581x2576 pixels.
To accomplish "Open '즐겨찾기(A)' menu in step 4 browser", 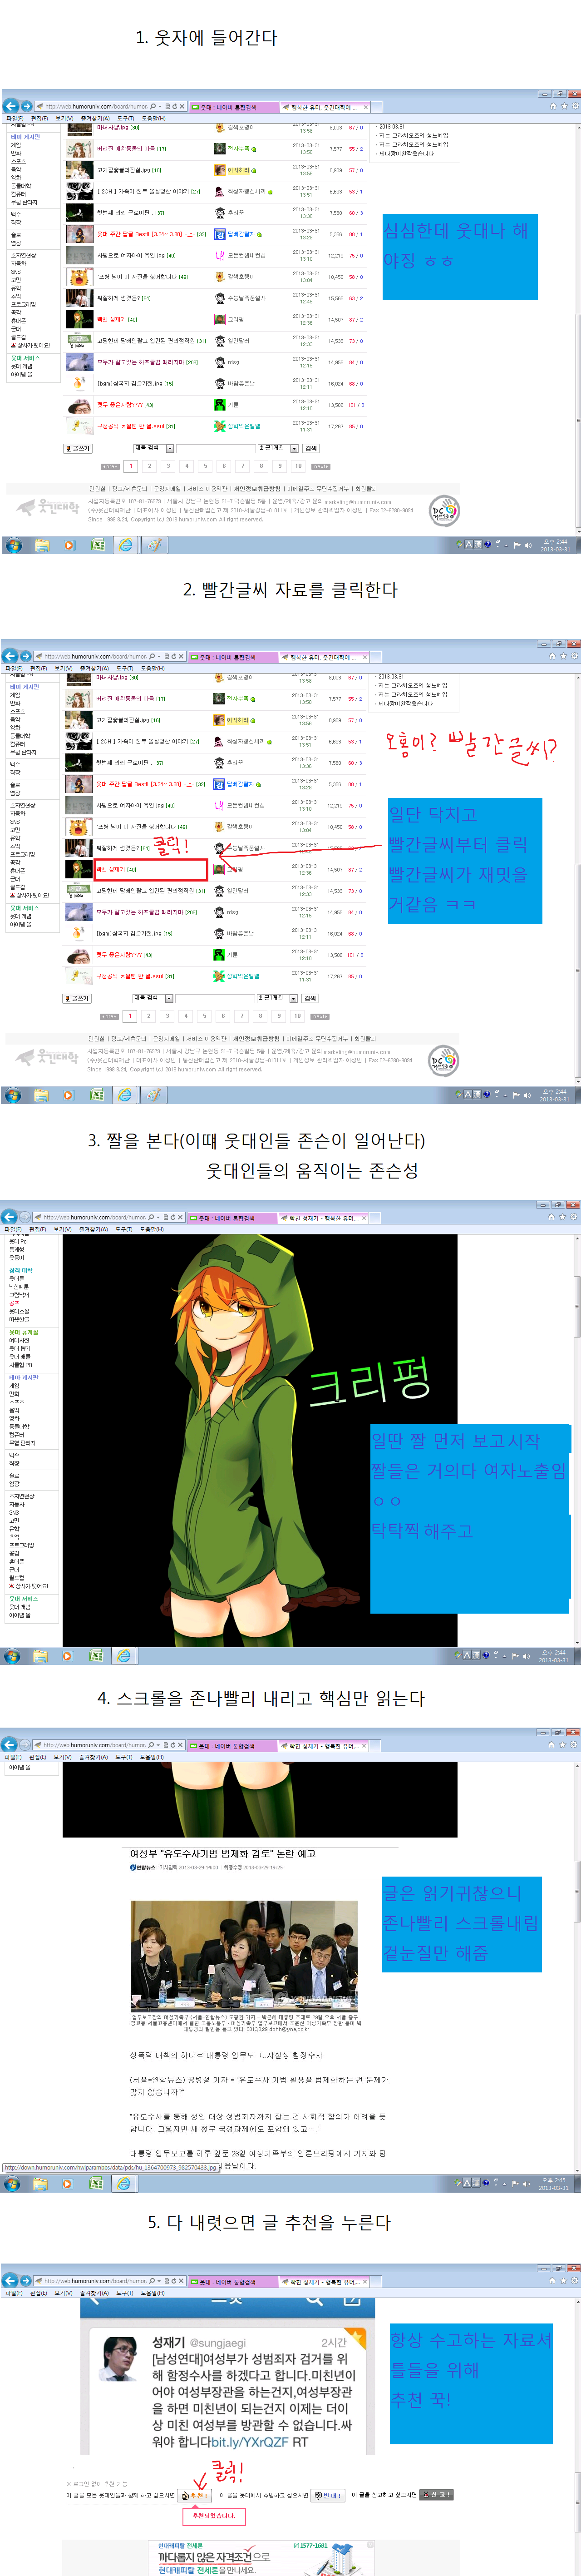I will point(95,1757).
